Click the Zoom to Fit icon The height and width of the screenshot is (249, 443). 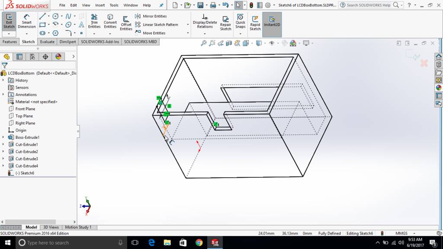(203, 43)
